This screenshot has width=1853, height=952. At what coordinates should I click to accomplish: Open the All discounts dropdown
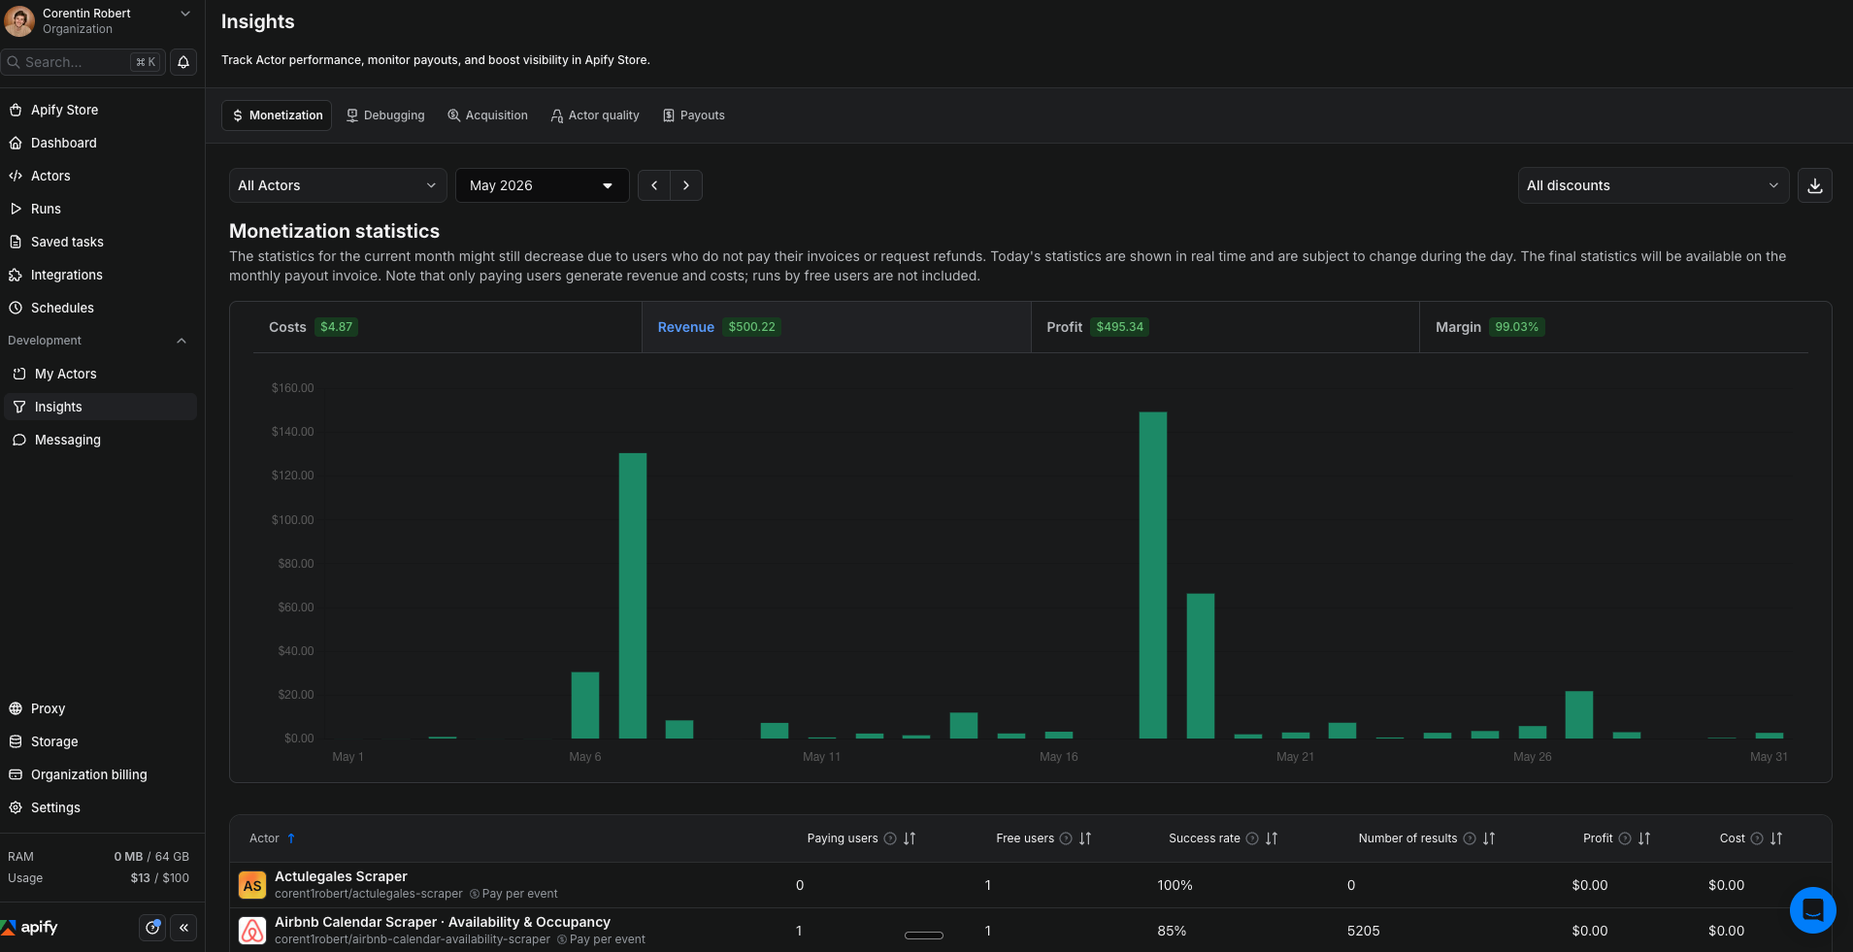[x=1653, y=185]
